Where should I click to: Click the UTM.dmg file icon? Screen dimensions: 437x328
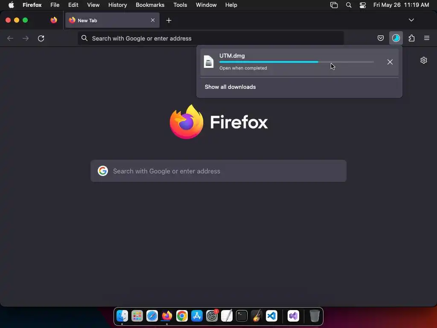pos(208,61)
